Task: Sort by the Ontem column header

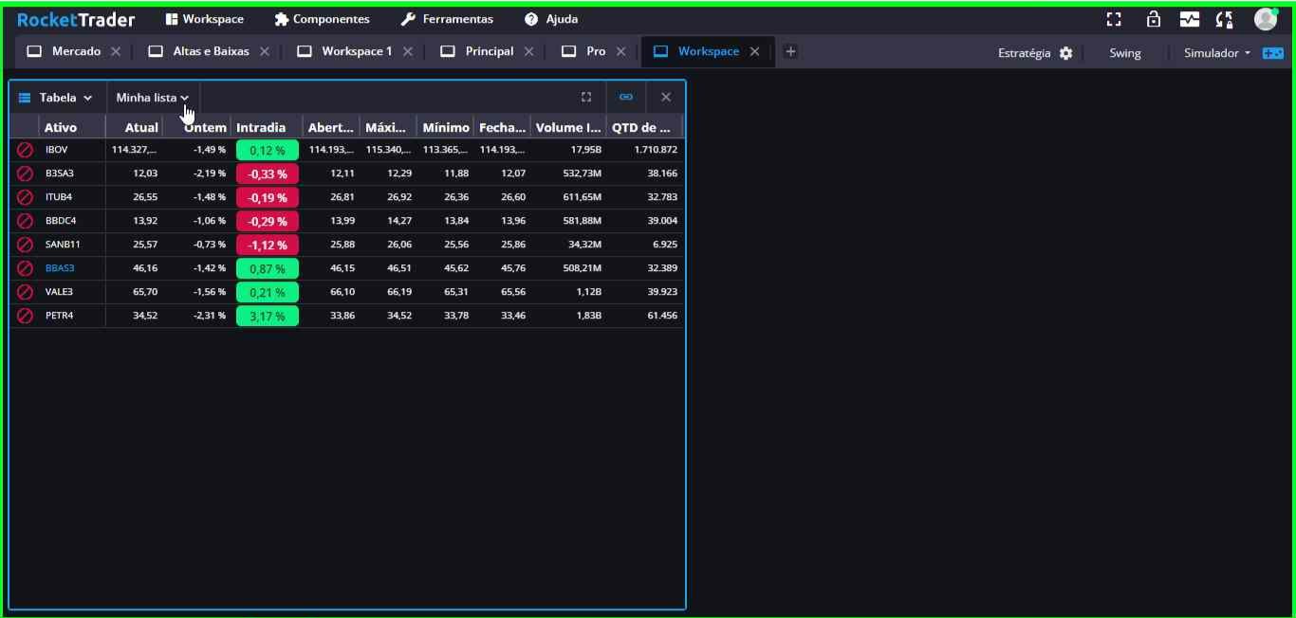Action: pos(206,127)
